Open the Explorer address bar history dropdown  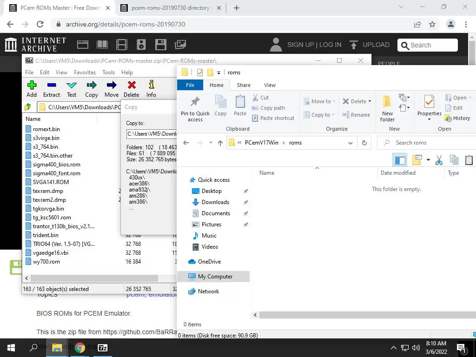tap(350, 143)
